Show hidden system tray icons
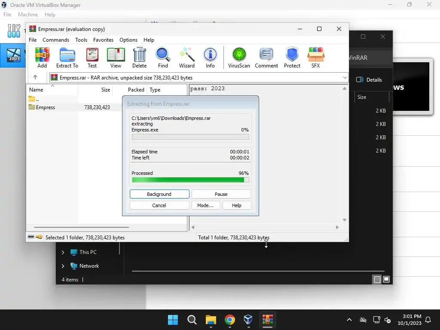The width and height of the screenshot is (440, 330). coord(349,320)
